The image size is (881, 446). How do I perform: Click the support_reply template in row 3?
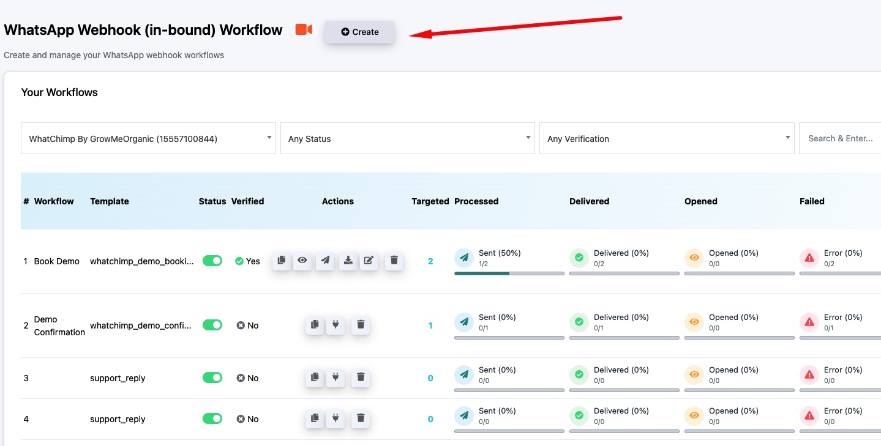pos(118,378)
